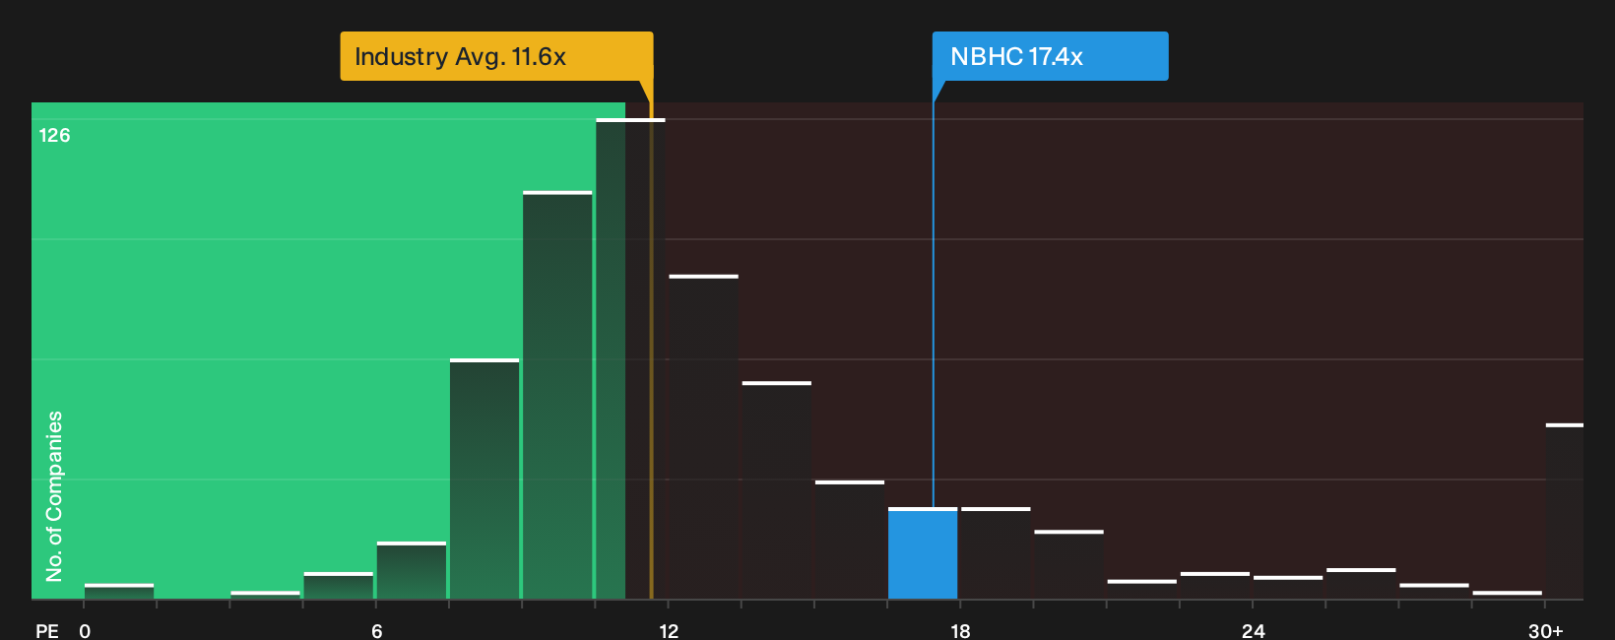Screen dimensions: 1615x640
Task: Click the tallest histogram bar near 126
Action: coord(630,359)
